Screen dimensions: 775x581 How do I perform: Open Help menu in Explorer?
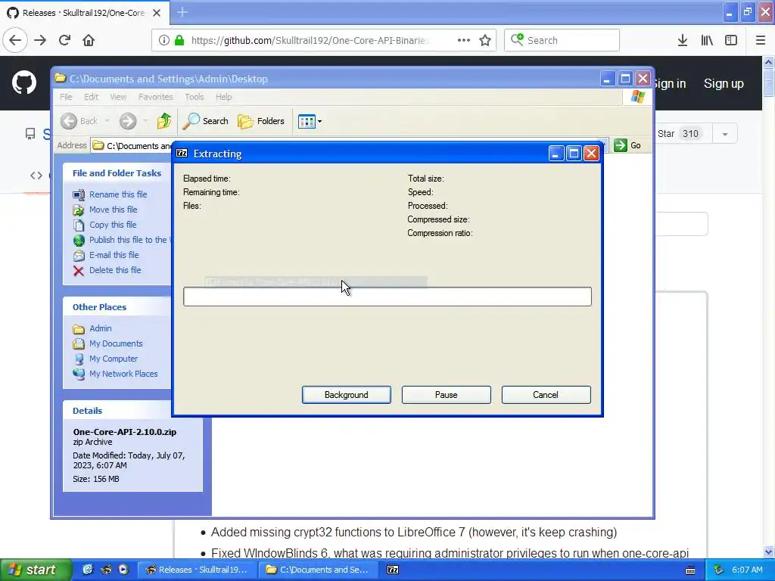click(x=223, y=97)
